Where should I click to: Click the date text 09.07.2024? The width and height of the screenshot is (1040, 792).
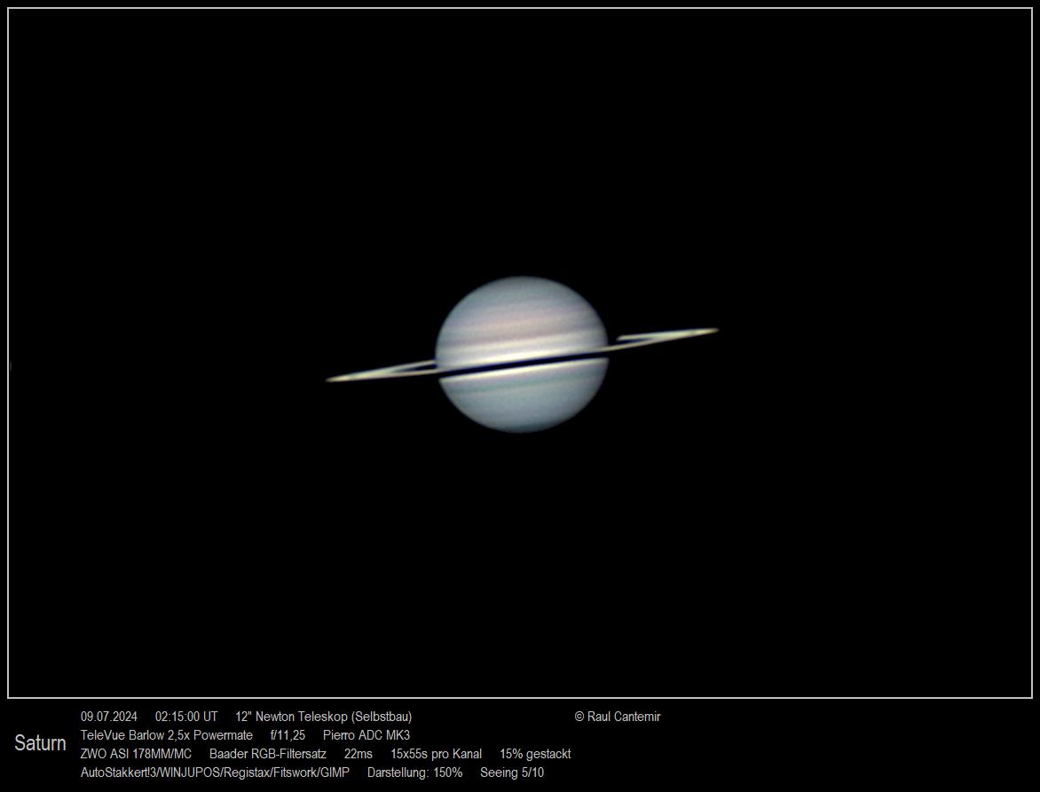[109, 717]
